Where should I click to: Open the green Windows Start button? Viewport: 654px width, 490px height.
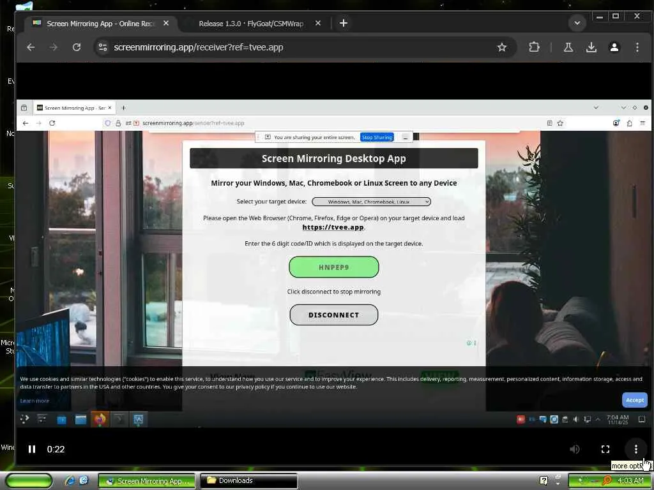click(28, 480)
